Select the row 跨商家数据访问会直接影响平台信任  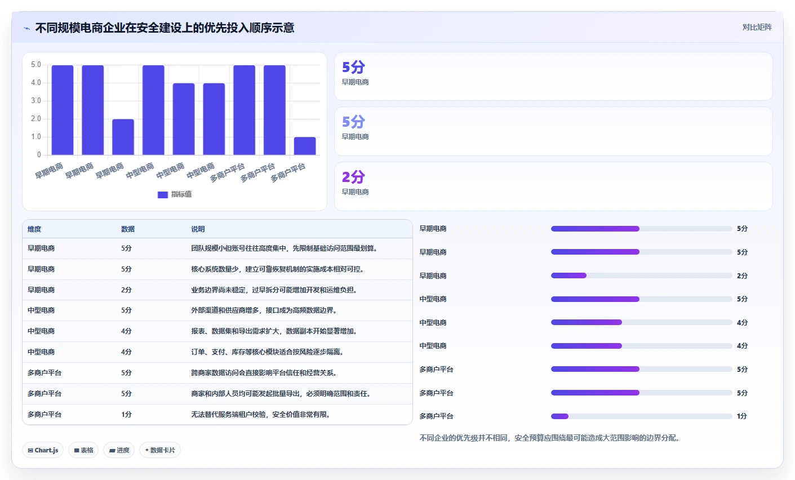pyautogui.click(x=217, y=373)
